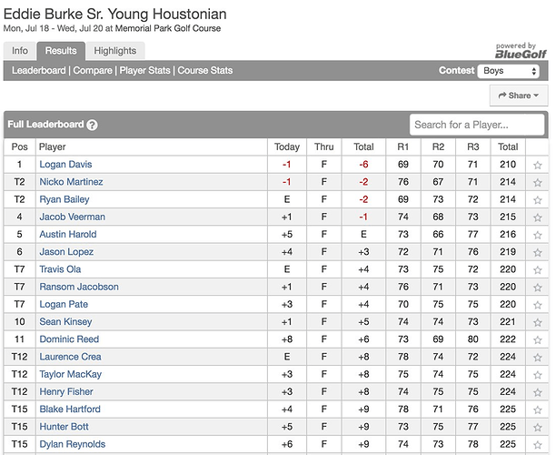Click the Search for a Player field
This screenshot has height=455, width=556.
click(477, 125)
